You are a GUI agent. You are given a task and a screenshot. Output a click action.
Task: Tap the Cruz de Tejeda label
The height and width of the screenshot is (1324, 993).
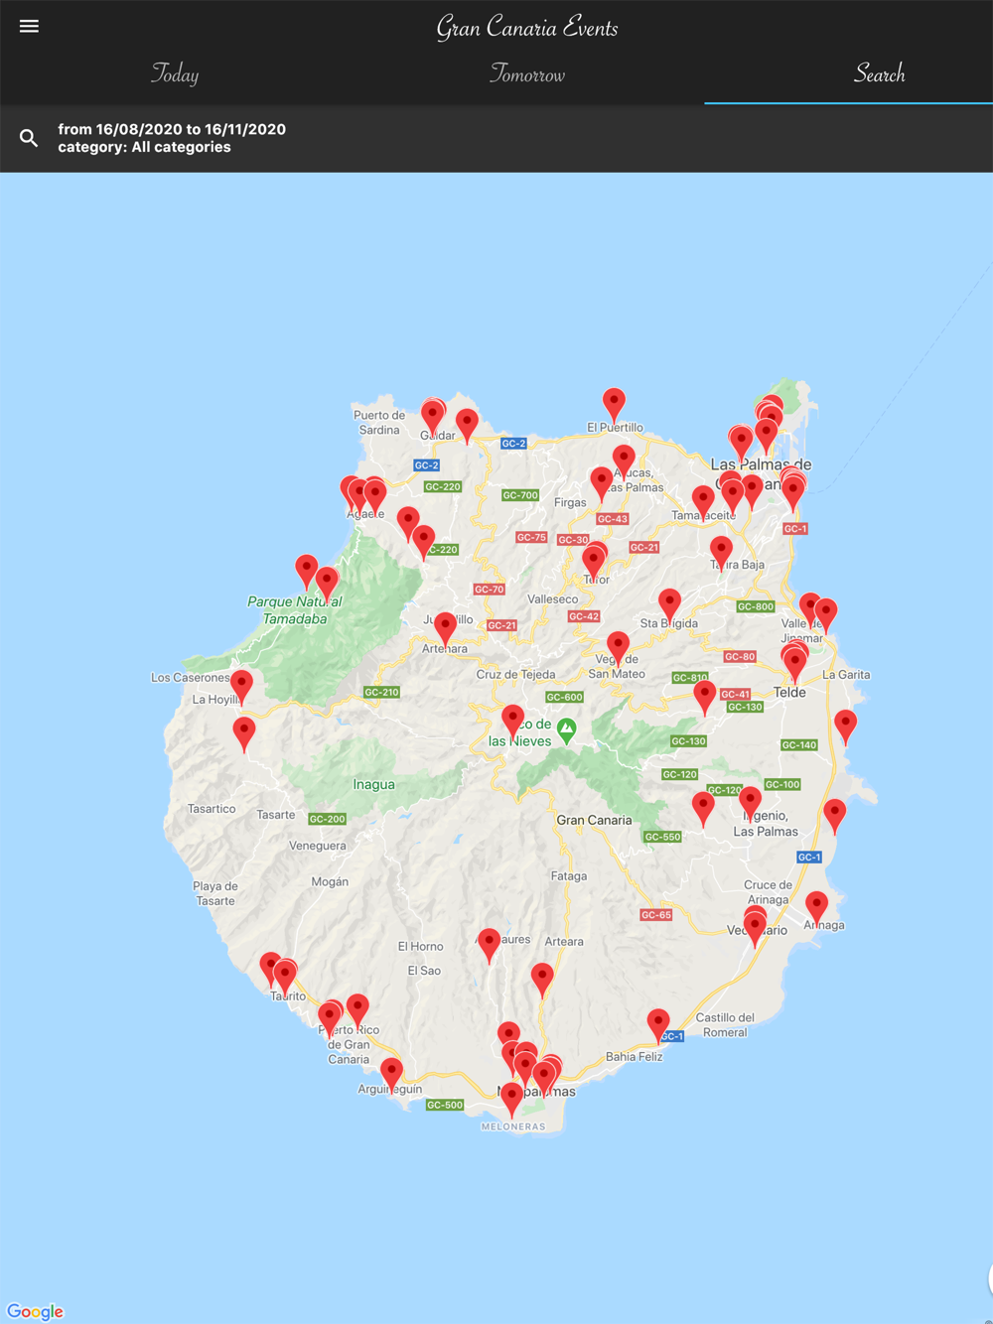tap(515, 674)
